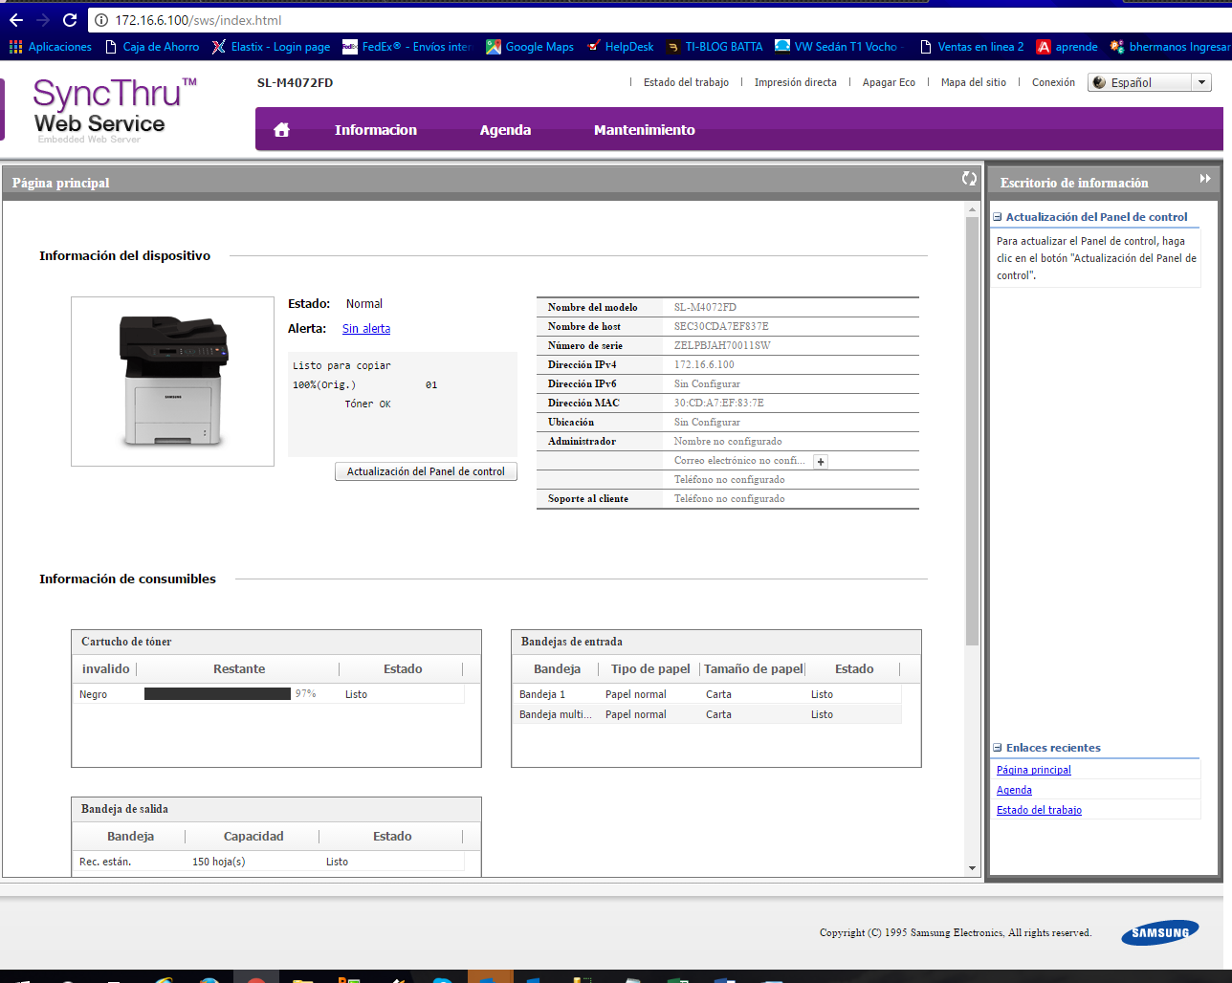
Task: Click the Negro toner row label
Action: click(93, 694)
